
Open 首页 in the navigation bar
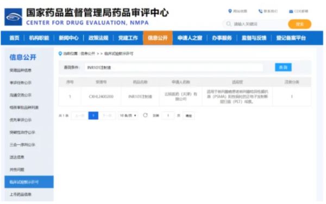point(14,38)
